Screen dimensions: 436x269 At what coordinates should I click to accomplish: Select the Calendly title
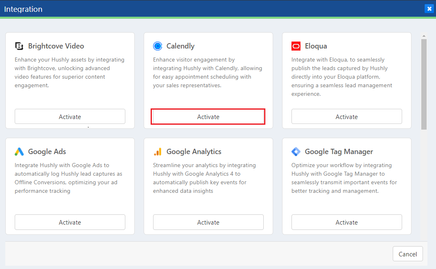pyautogui.click(x=180, y=46)
